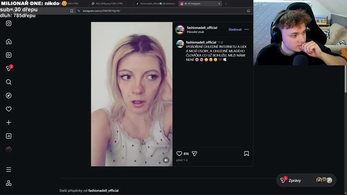
Task: Click the post caption text
Action: coord(216,53)
